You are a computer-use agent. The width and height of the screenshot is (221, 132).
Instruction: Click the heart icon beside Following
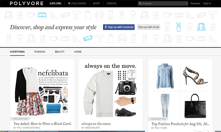(x=69, y=3)
